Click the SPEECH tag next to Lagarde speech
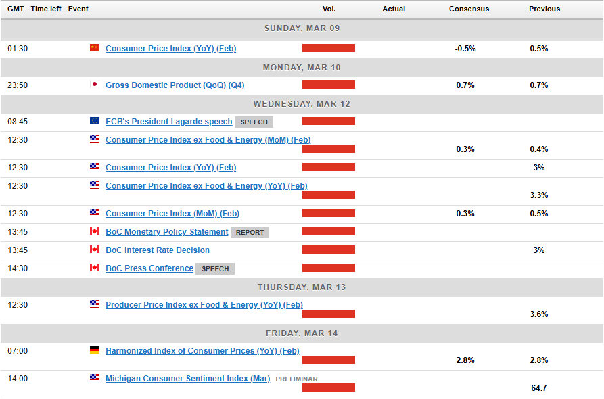 pyautogui.click(x=254, y=122)
